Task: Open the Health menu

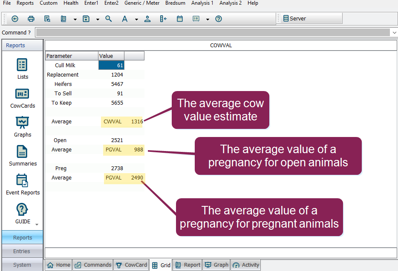Action: [x=71, y=3]
